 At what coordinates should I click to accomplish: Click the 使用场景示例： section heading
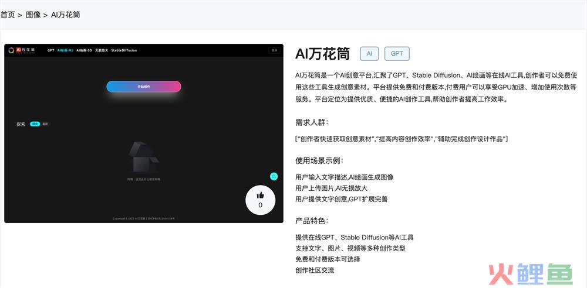[319, 160]
